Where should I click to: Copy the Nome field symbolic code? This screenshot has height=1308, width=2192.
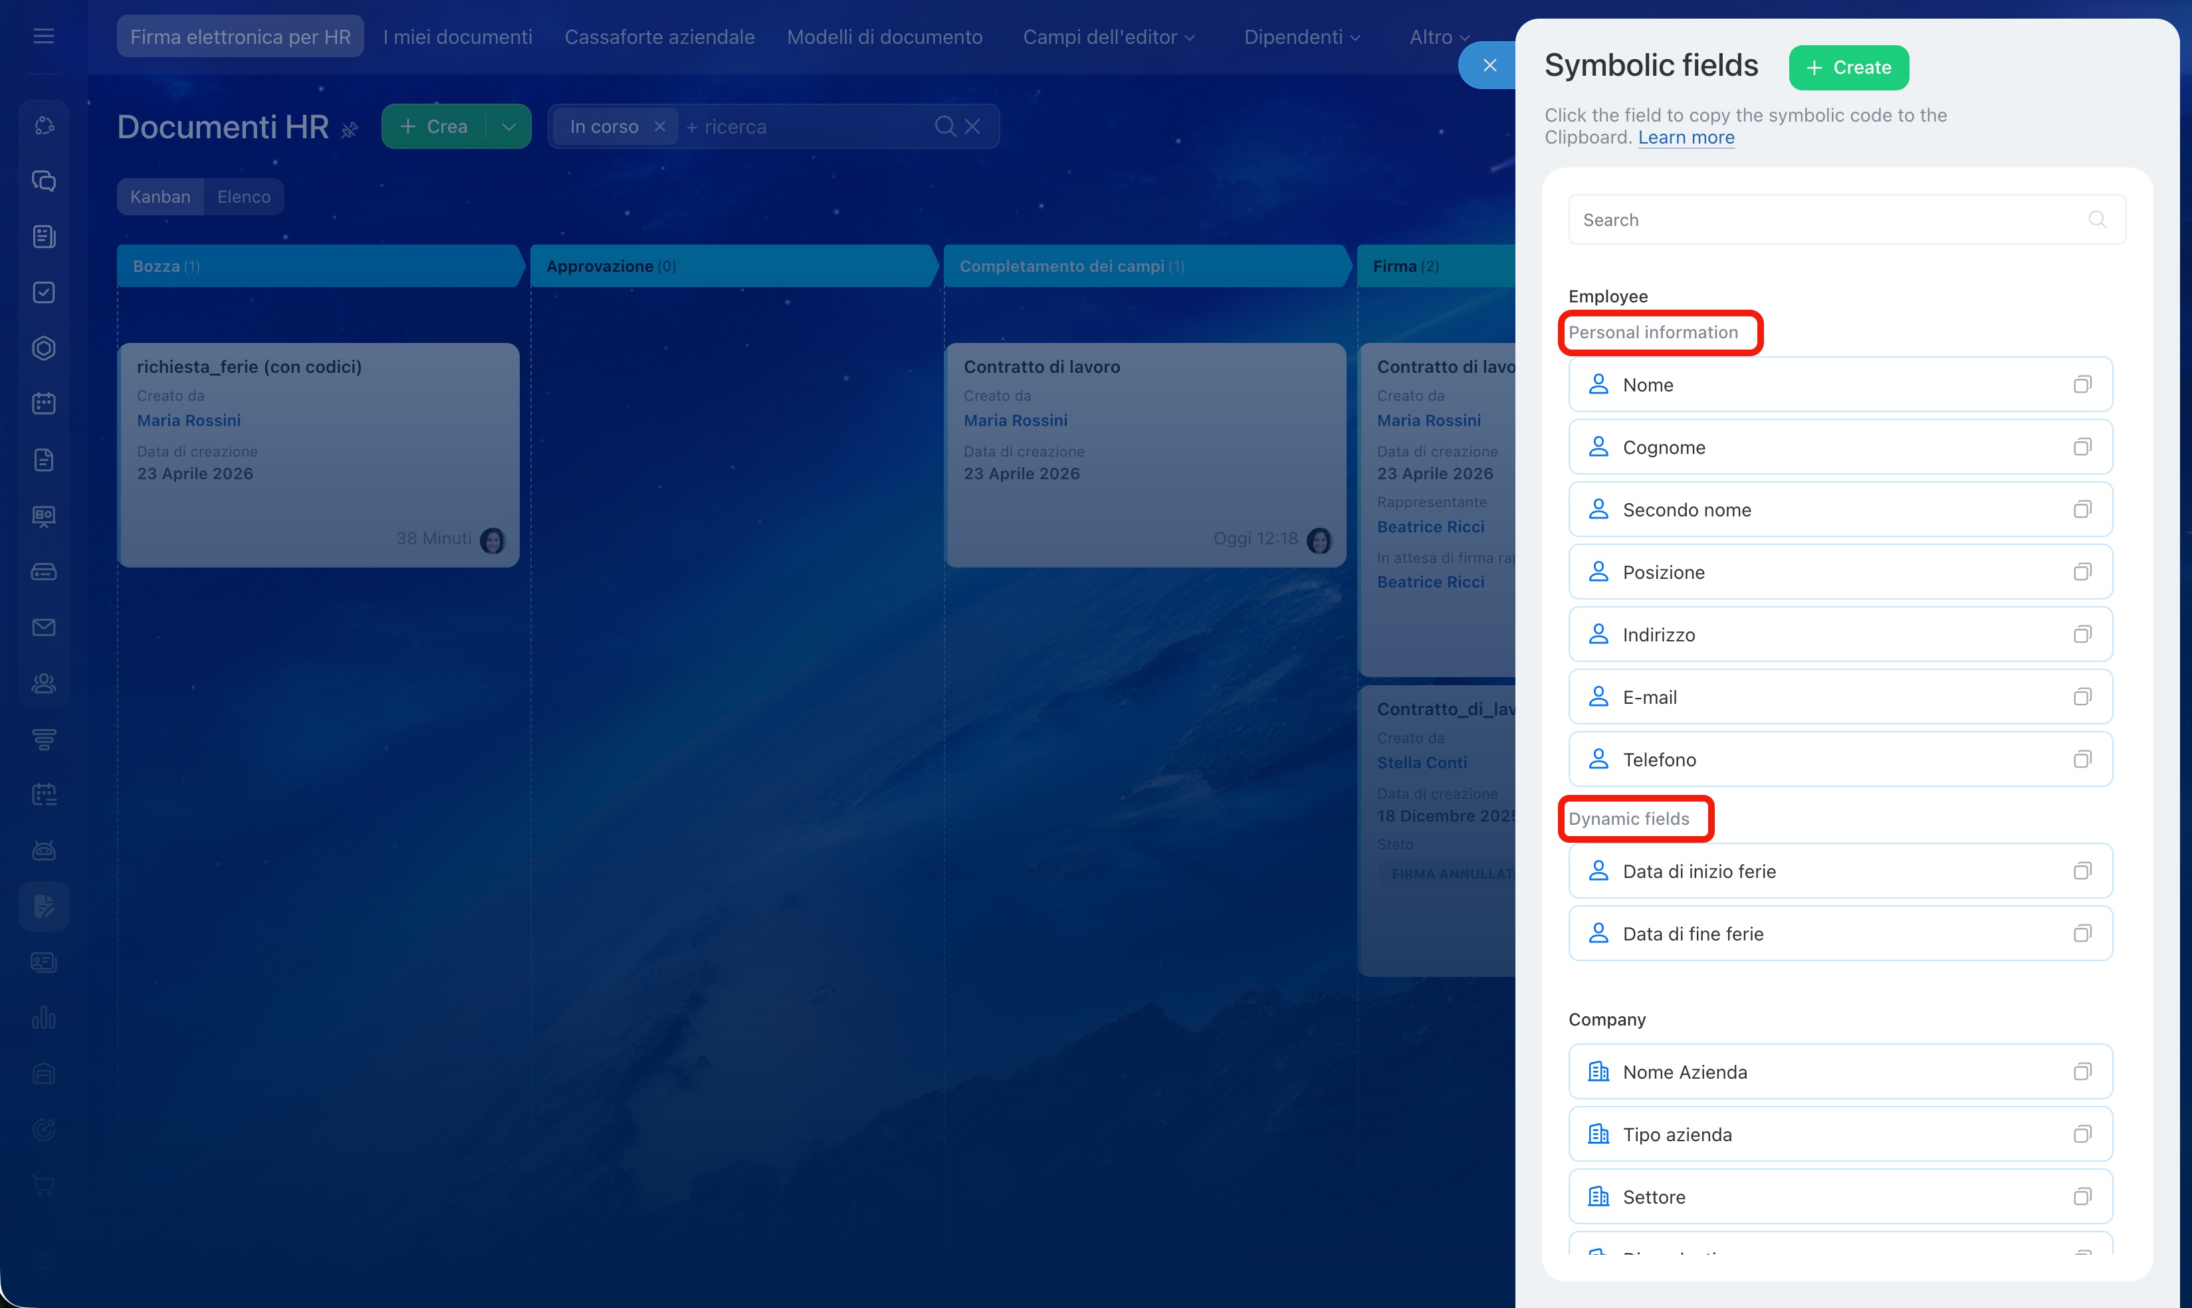click(2082, 384)
